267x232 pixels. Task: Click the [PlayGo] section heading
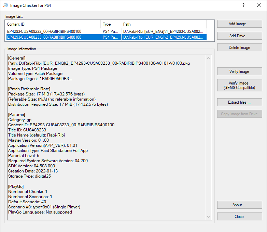(16, 186)
